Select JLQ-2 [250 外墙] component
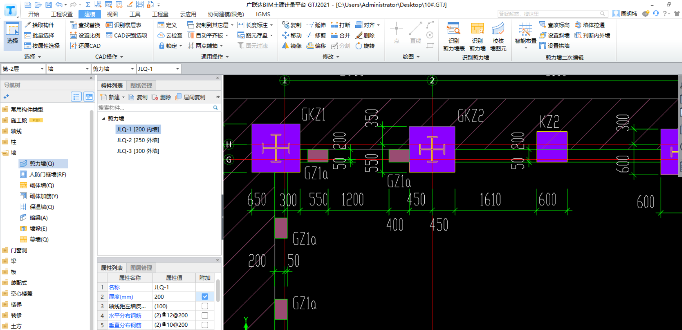Viewport: 682px width, 330px height. pos(138,140)
